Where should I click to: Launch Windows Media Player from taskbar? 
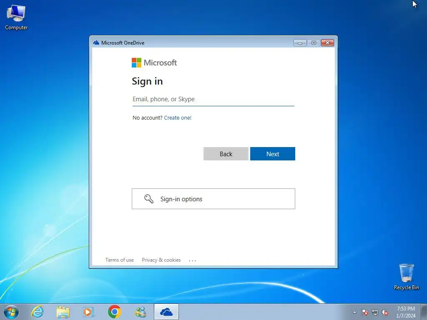tap(88, 312)
